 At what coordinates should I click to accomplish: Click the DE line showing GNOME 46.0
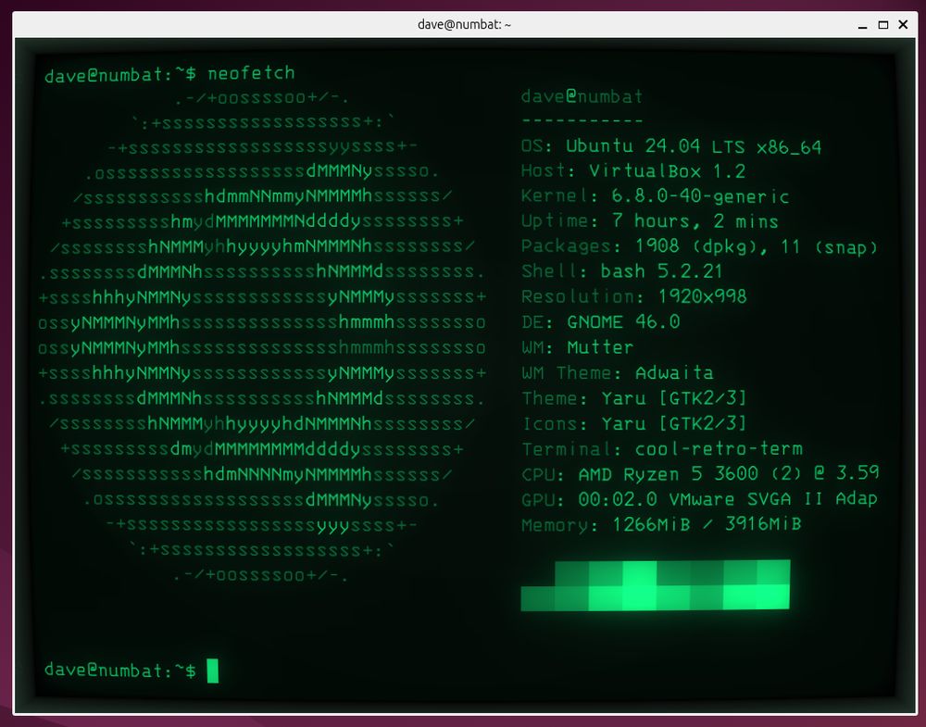(600, 321)
